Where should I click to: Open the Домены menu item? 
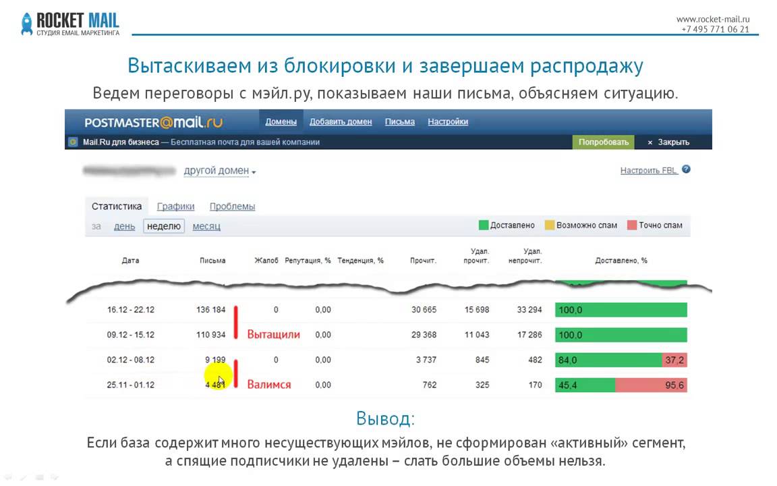pos(281,122)
